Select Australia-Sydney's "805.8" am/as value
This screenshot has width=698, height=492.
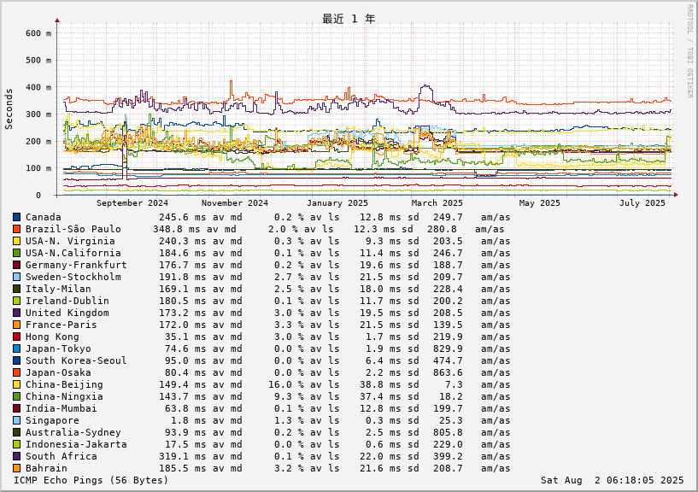click(x=448, y=433)
